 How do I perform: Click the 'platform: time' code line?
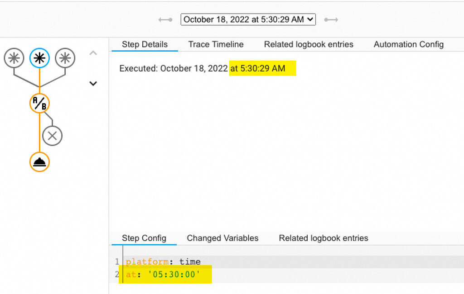[x=163, y=261]
